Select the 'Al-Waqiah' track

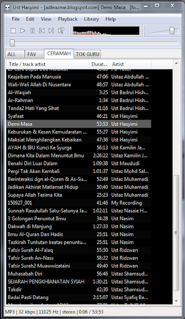point(79,93)
